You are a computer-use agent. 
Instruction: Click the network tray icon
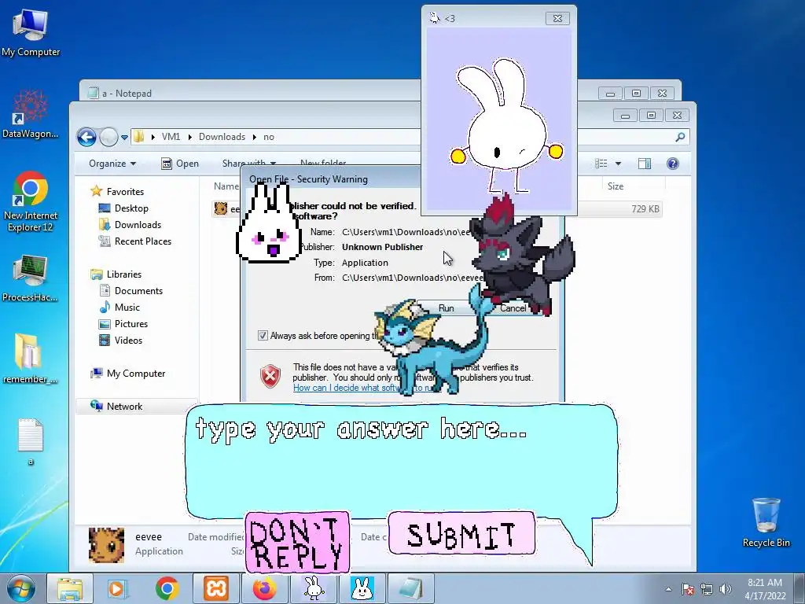(x=707, y=589)
